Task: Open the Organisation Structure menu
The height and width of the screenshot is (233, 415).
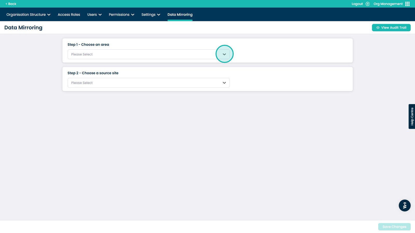Action: coord(26,15)
